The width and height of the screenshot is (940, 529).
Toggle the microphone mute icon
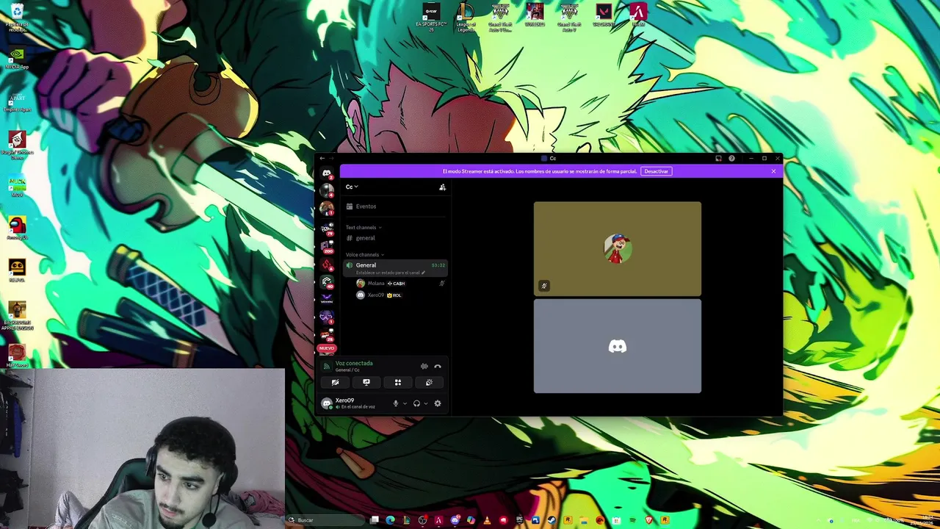396,403
